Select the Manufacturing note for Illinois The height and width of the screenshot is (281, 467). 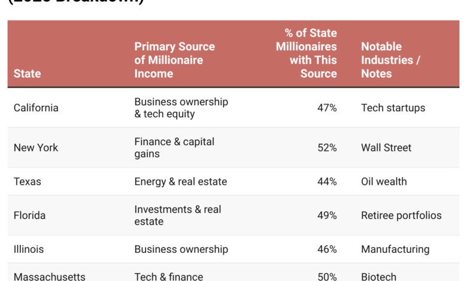[395, 249]
